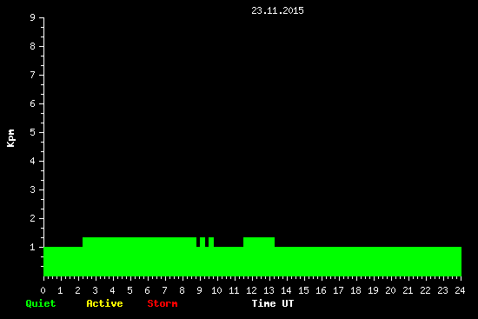This screenshot has height=319, width=478.
Task: Click the raised green bar near hour 12
Action: [x=259, y=243]
